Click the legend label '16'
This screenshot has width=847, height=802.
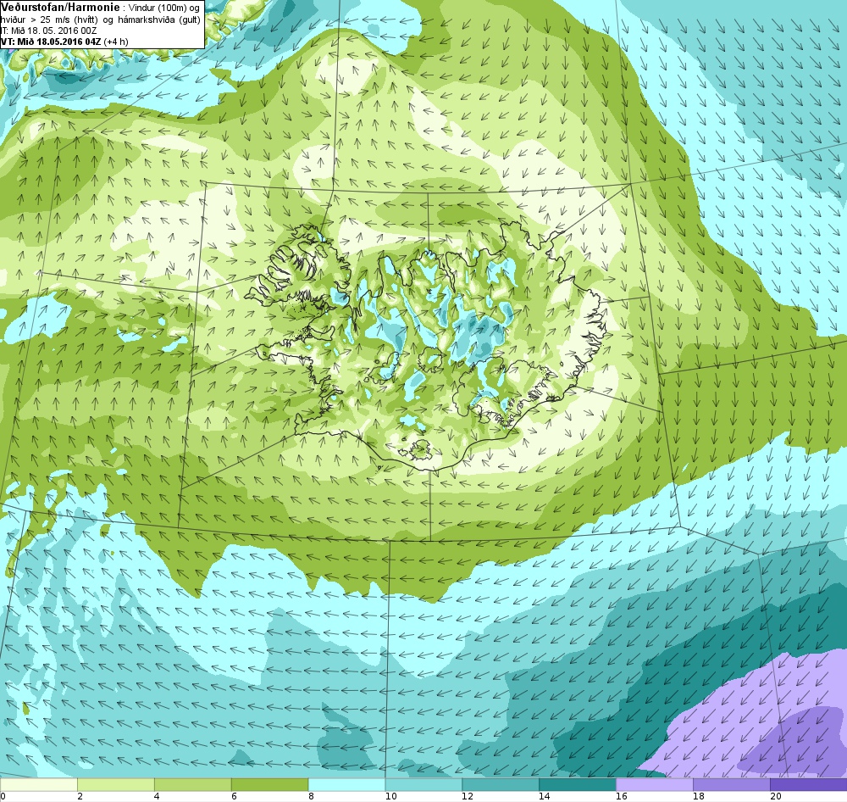pyautogui.click(x=622, y=796)
